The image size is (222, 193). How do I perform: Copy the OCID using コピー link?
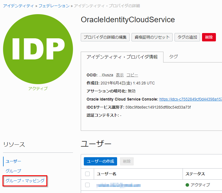(132, 75)
